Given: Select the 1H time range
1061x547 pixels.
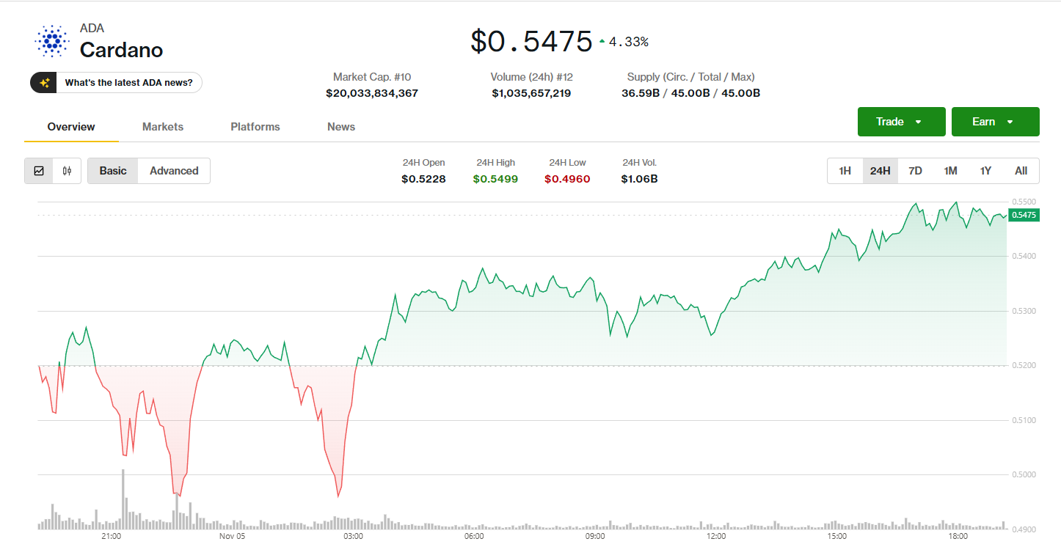Looking at the screenshot, I should pyautogui.click(x=845, y=171).
